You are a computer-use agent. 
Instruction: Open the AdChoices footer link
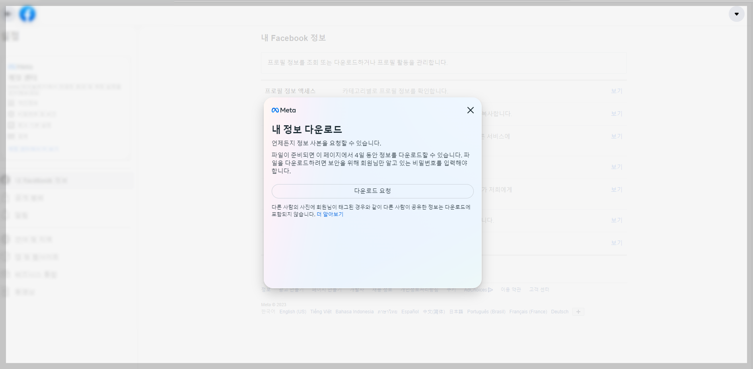[478, 290]
